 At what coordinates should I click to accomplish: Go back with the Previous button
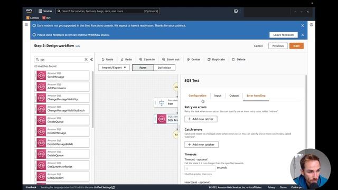[x=278, y=46]
